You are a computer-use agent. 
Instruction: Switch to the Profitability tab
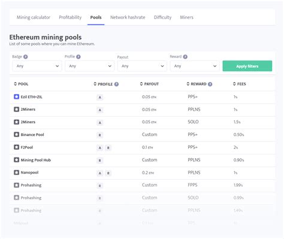(70, 17)
